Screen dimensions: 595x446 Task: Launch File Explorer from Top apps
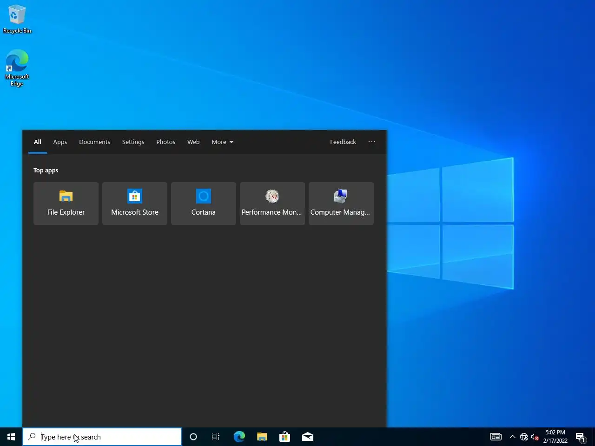point(66,203)
